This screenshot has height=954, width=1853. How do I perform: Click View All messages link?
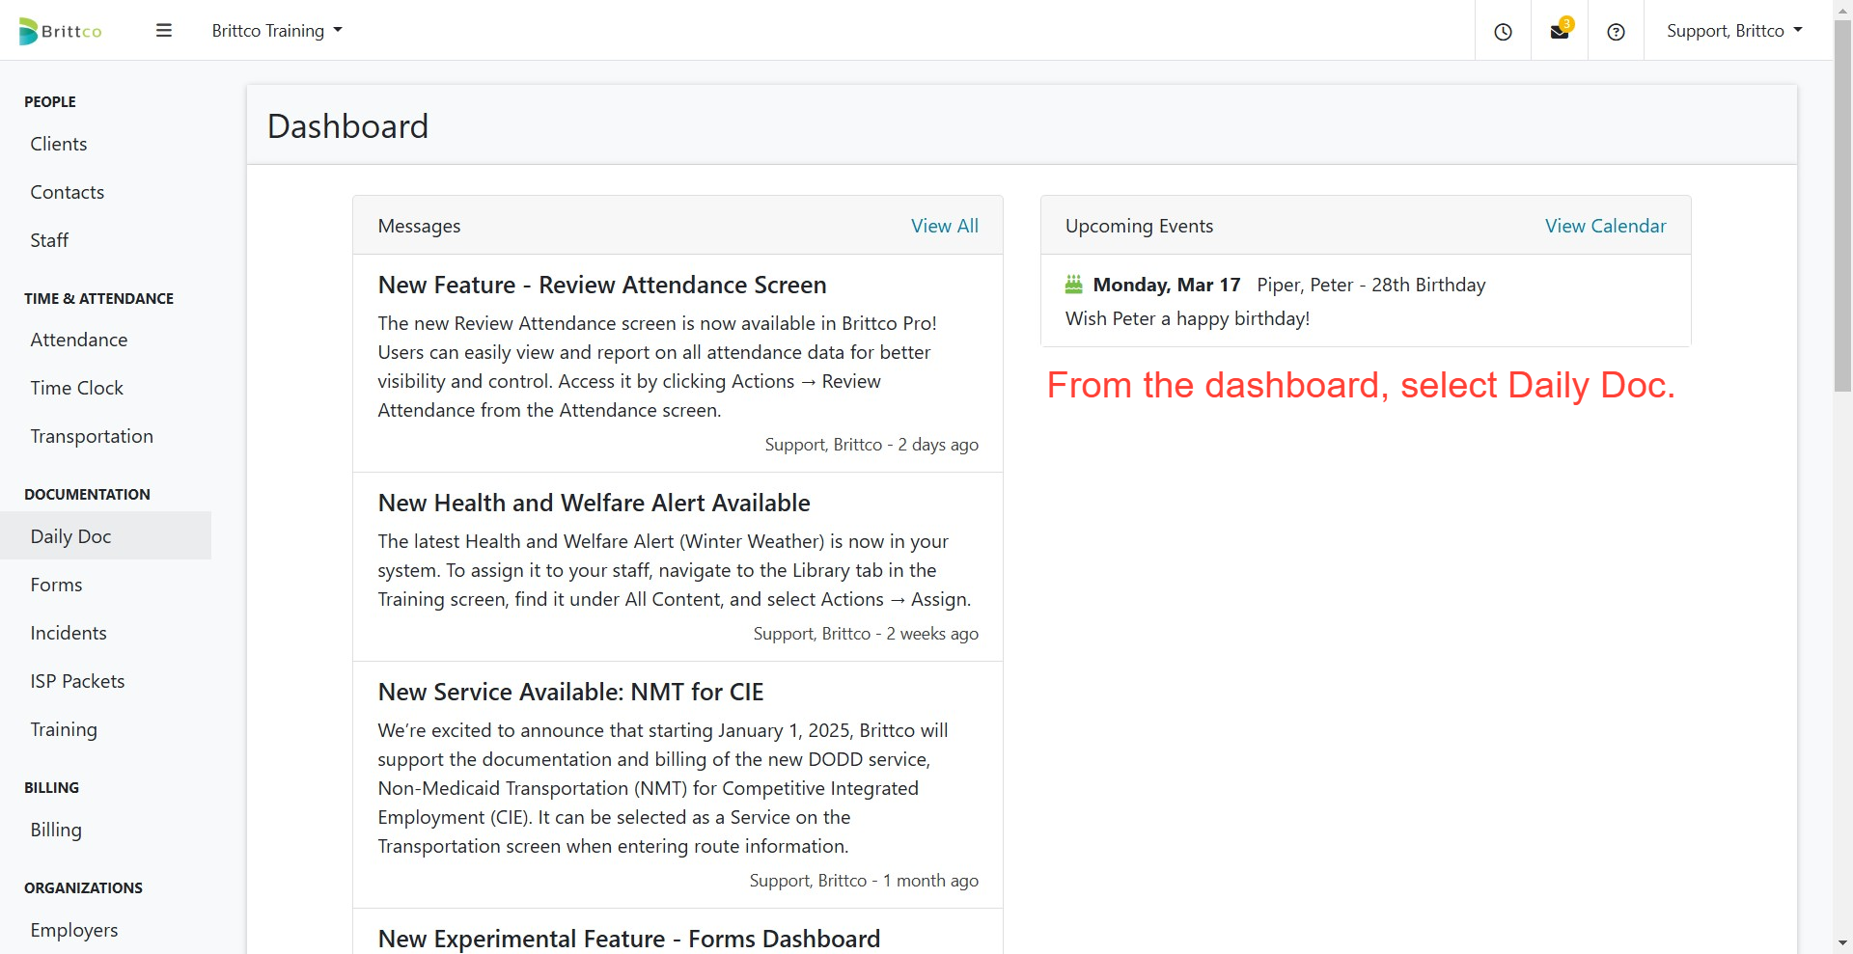(x=945, y=226)
